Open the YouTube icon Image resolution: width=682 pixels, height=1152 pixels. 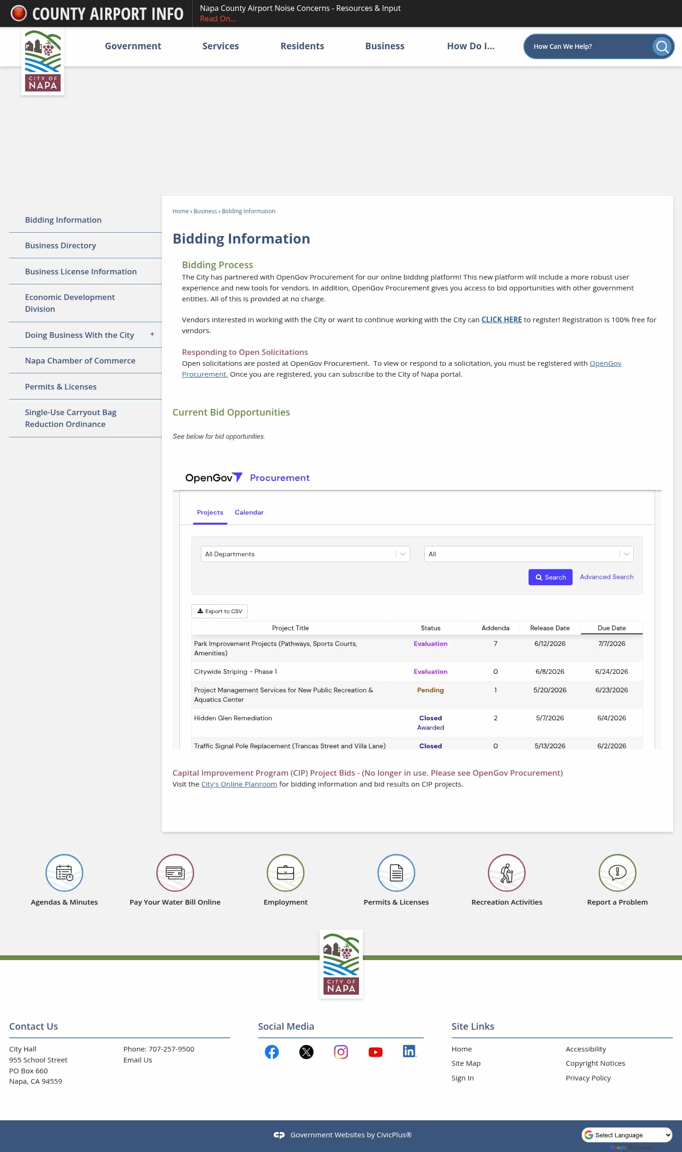pos(376,1052)
